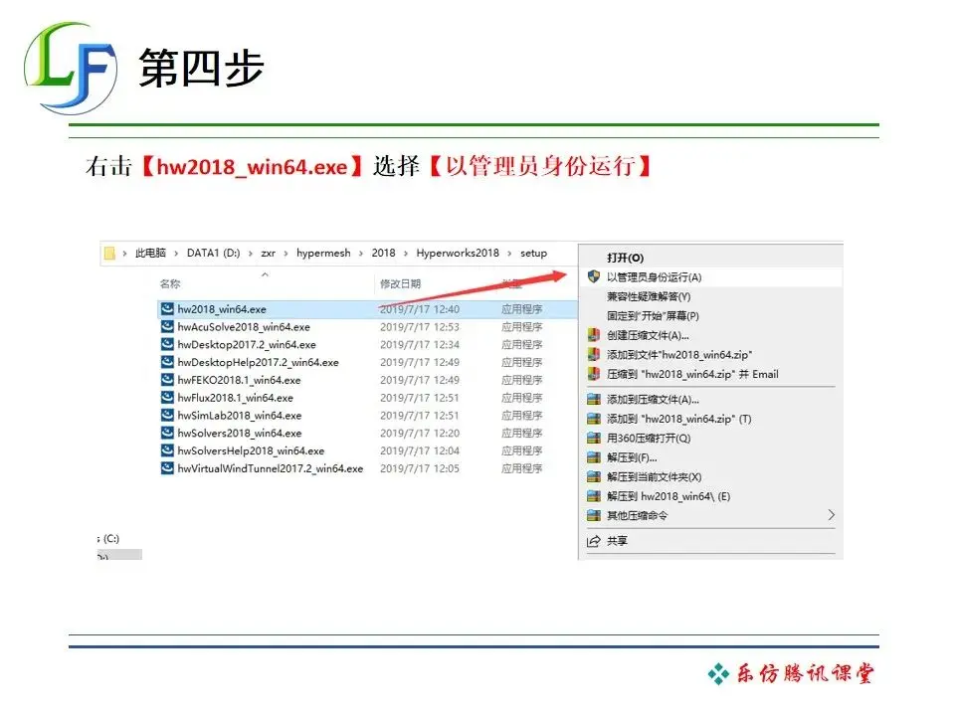Image resolution: width=955 pixels, height=716 pixels.
Task: Click the share icon beside 共享
Action: coord(594,541)
